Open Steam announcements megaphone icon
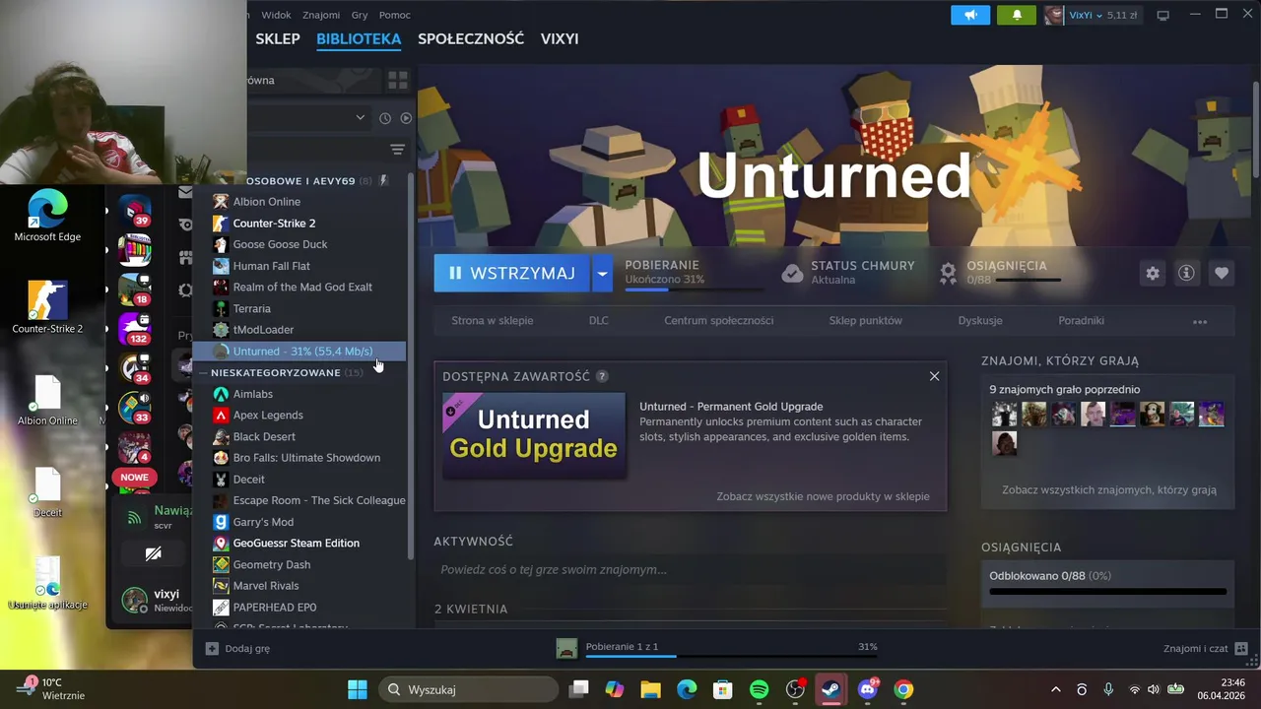This screenshot has height=709, width=1261. (x=970, y=15)
